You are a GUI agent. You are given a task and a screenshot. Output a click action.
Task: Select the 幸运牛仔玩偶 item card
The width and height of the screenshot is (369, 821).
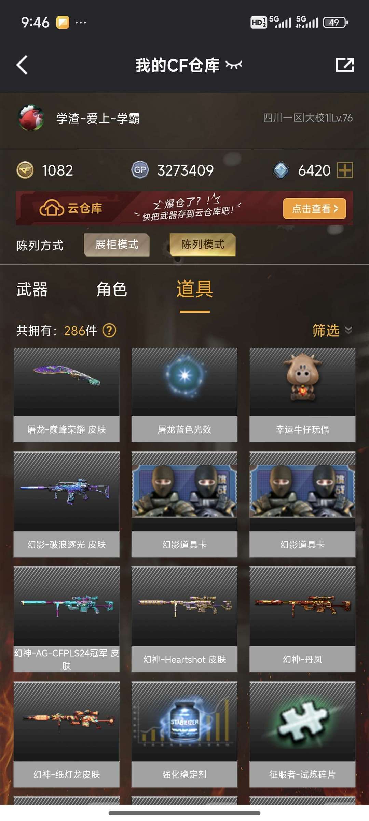(x=302, y=395)
